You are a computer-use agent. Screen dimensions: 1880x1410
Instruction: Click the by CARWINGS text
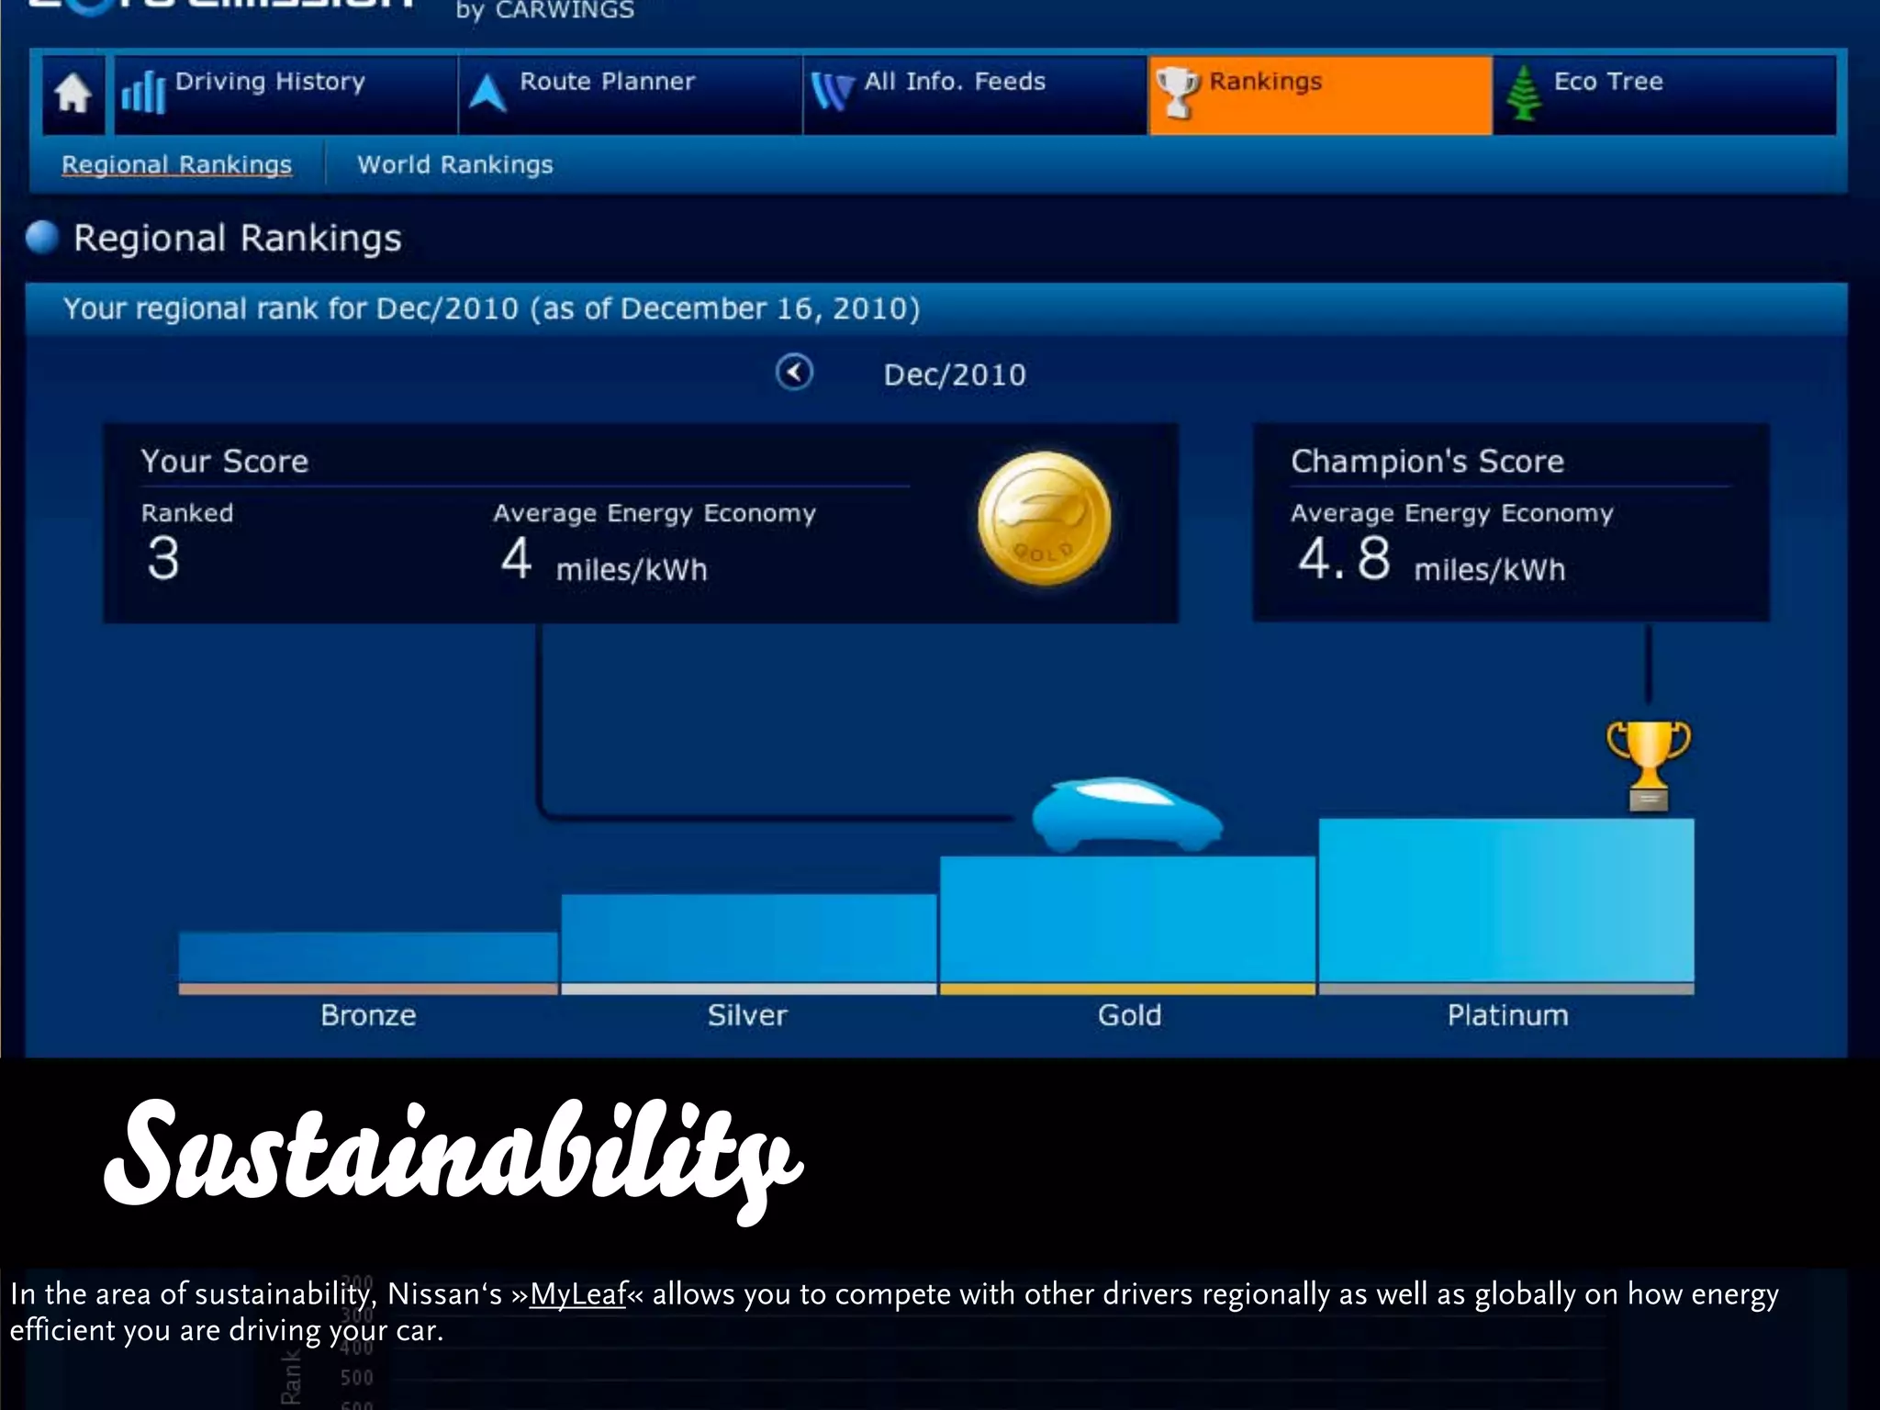pos(544,11)
